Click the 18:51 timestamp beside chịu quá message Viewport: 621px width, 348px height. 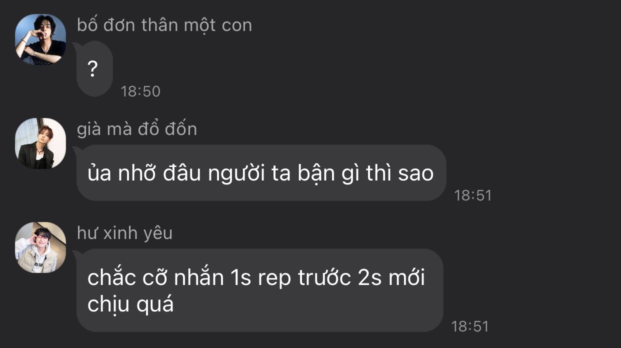tap(470, 326)
